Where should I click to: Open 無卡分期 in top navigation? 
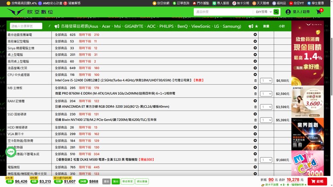[241, 3]
